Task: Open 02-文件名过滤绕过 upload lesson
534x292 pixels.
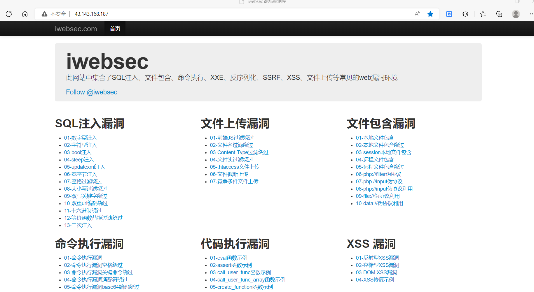Action: [x=232, y=145]
